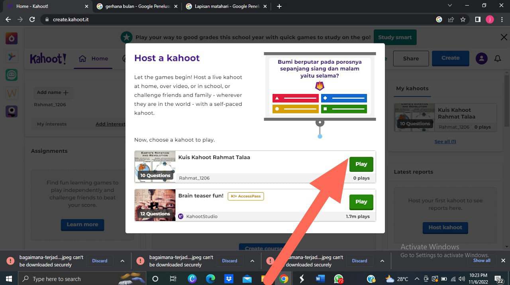
Task: Click the Host kahoot button
Action: point(445,228)
